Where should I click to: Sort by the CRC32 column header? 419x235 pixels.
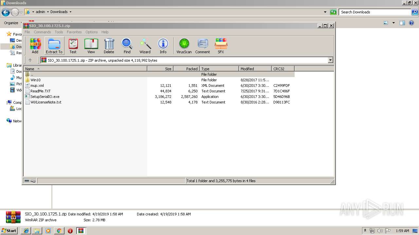click(x=283, y=69)
